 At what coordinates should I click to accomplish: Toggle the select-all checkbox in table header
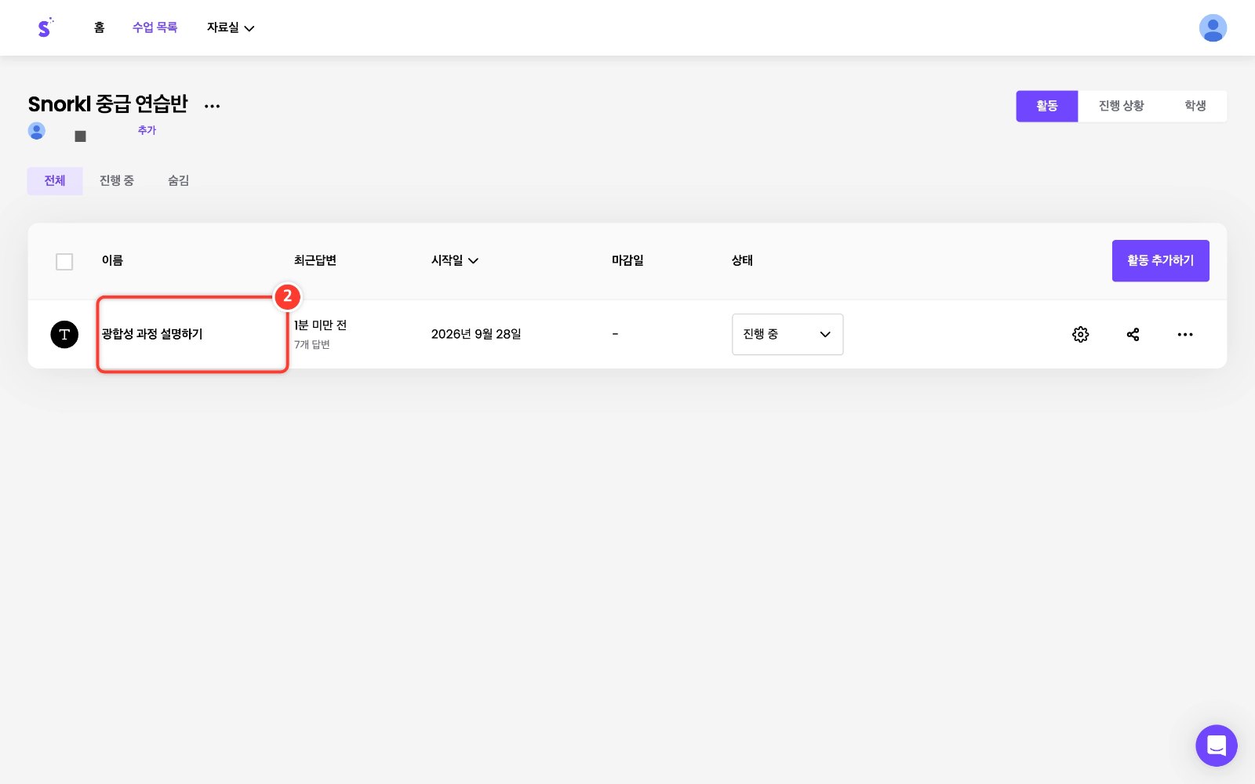(x=64, y=261)
